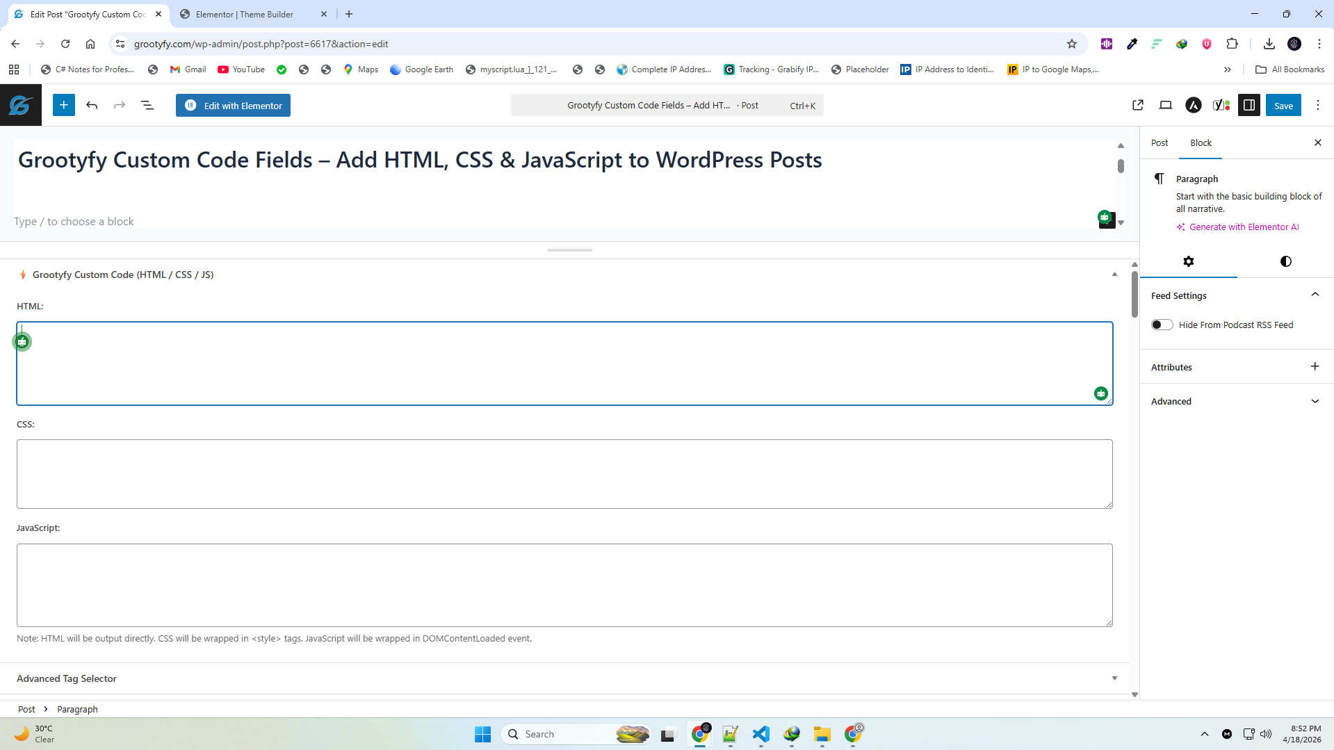Expand the Attributes panel

[x=1315, y=366]
